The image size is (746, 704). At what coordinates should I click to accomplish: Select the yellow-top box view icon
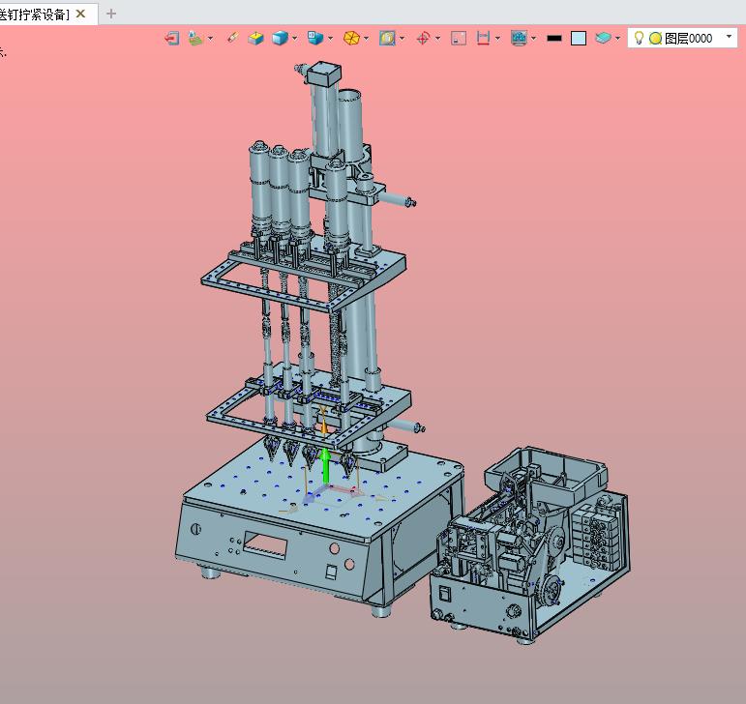point(255,38)
